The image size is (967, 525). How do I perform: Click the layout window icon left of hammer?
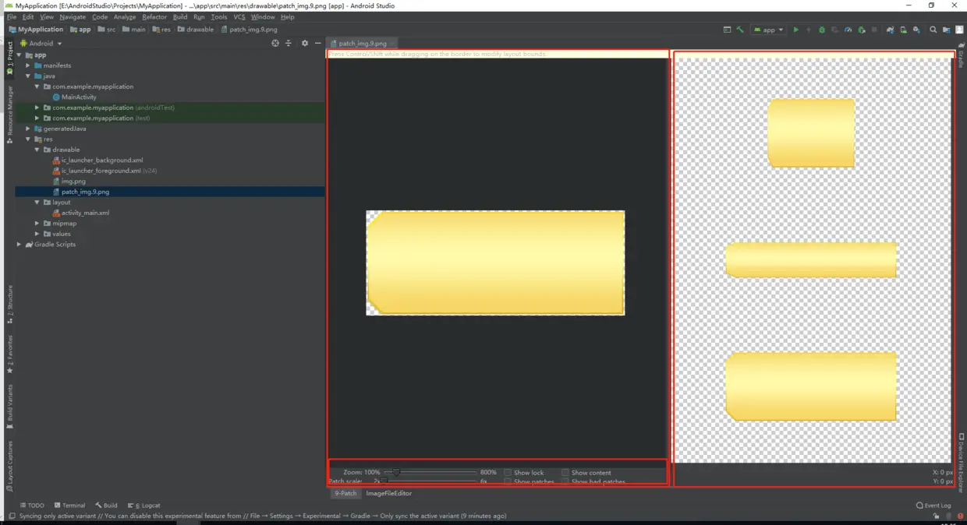pyautogui.click(x=727, y=30)
